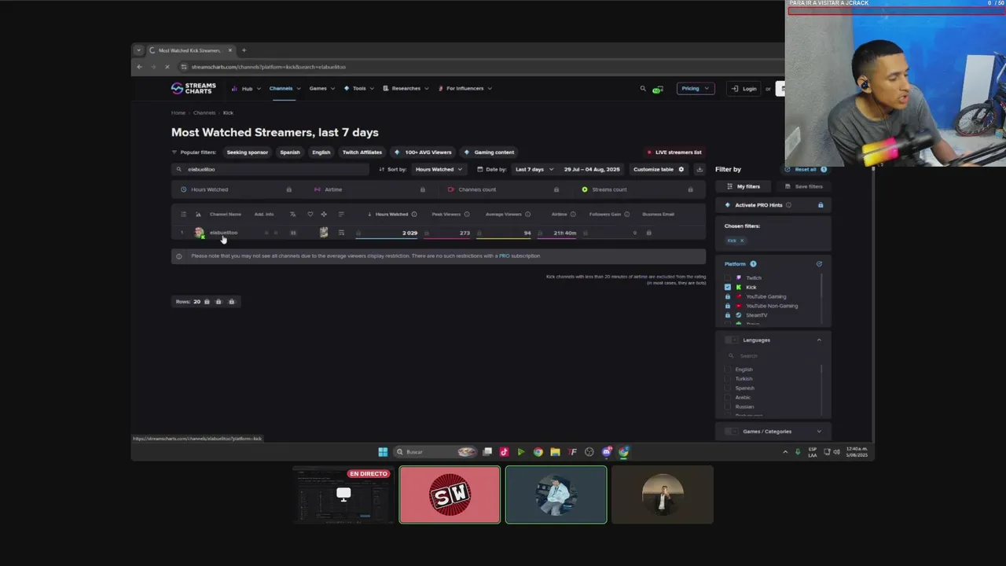This screenshot has width=1006, height=566.
Task: Apply the Twitch Affiliates popular filter
Action: pyautogui.click(x=362, y=153)
